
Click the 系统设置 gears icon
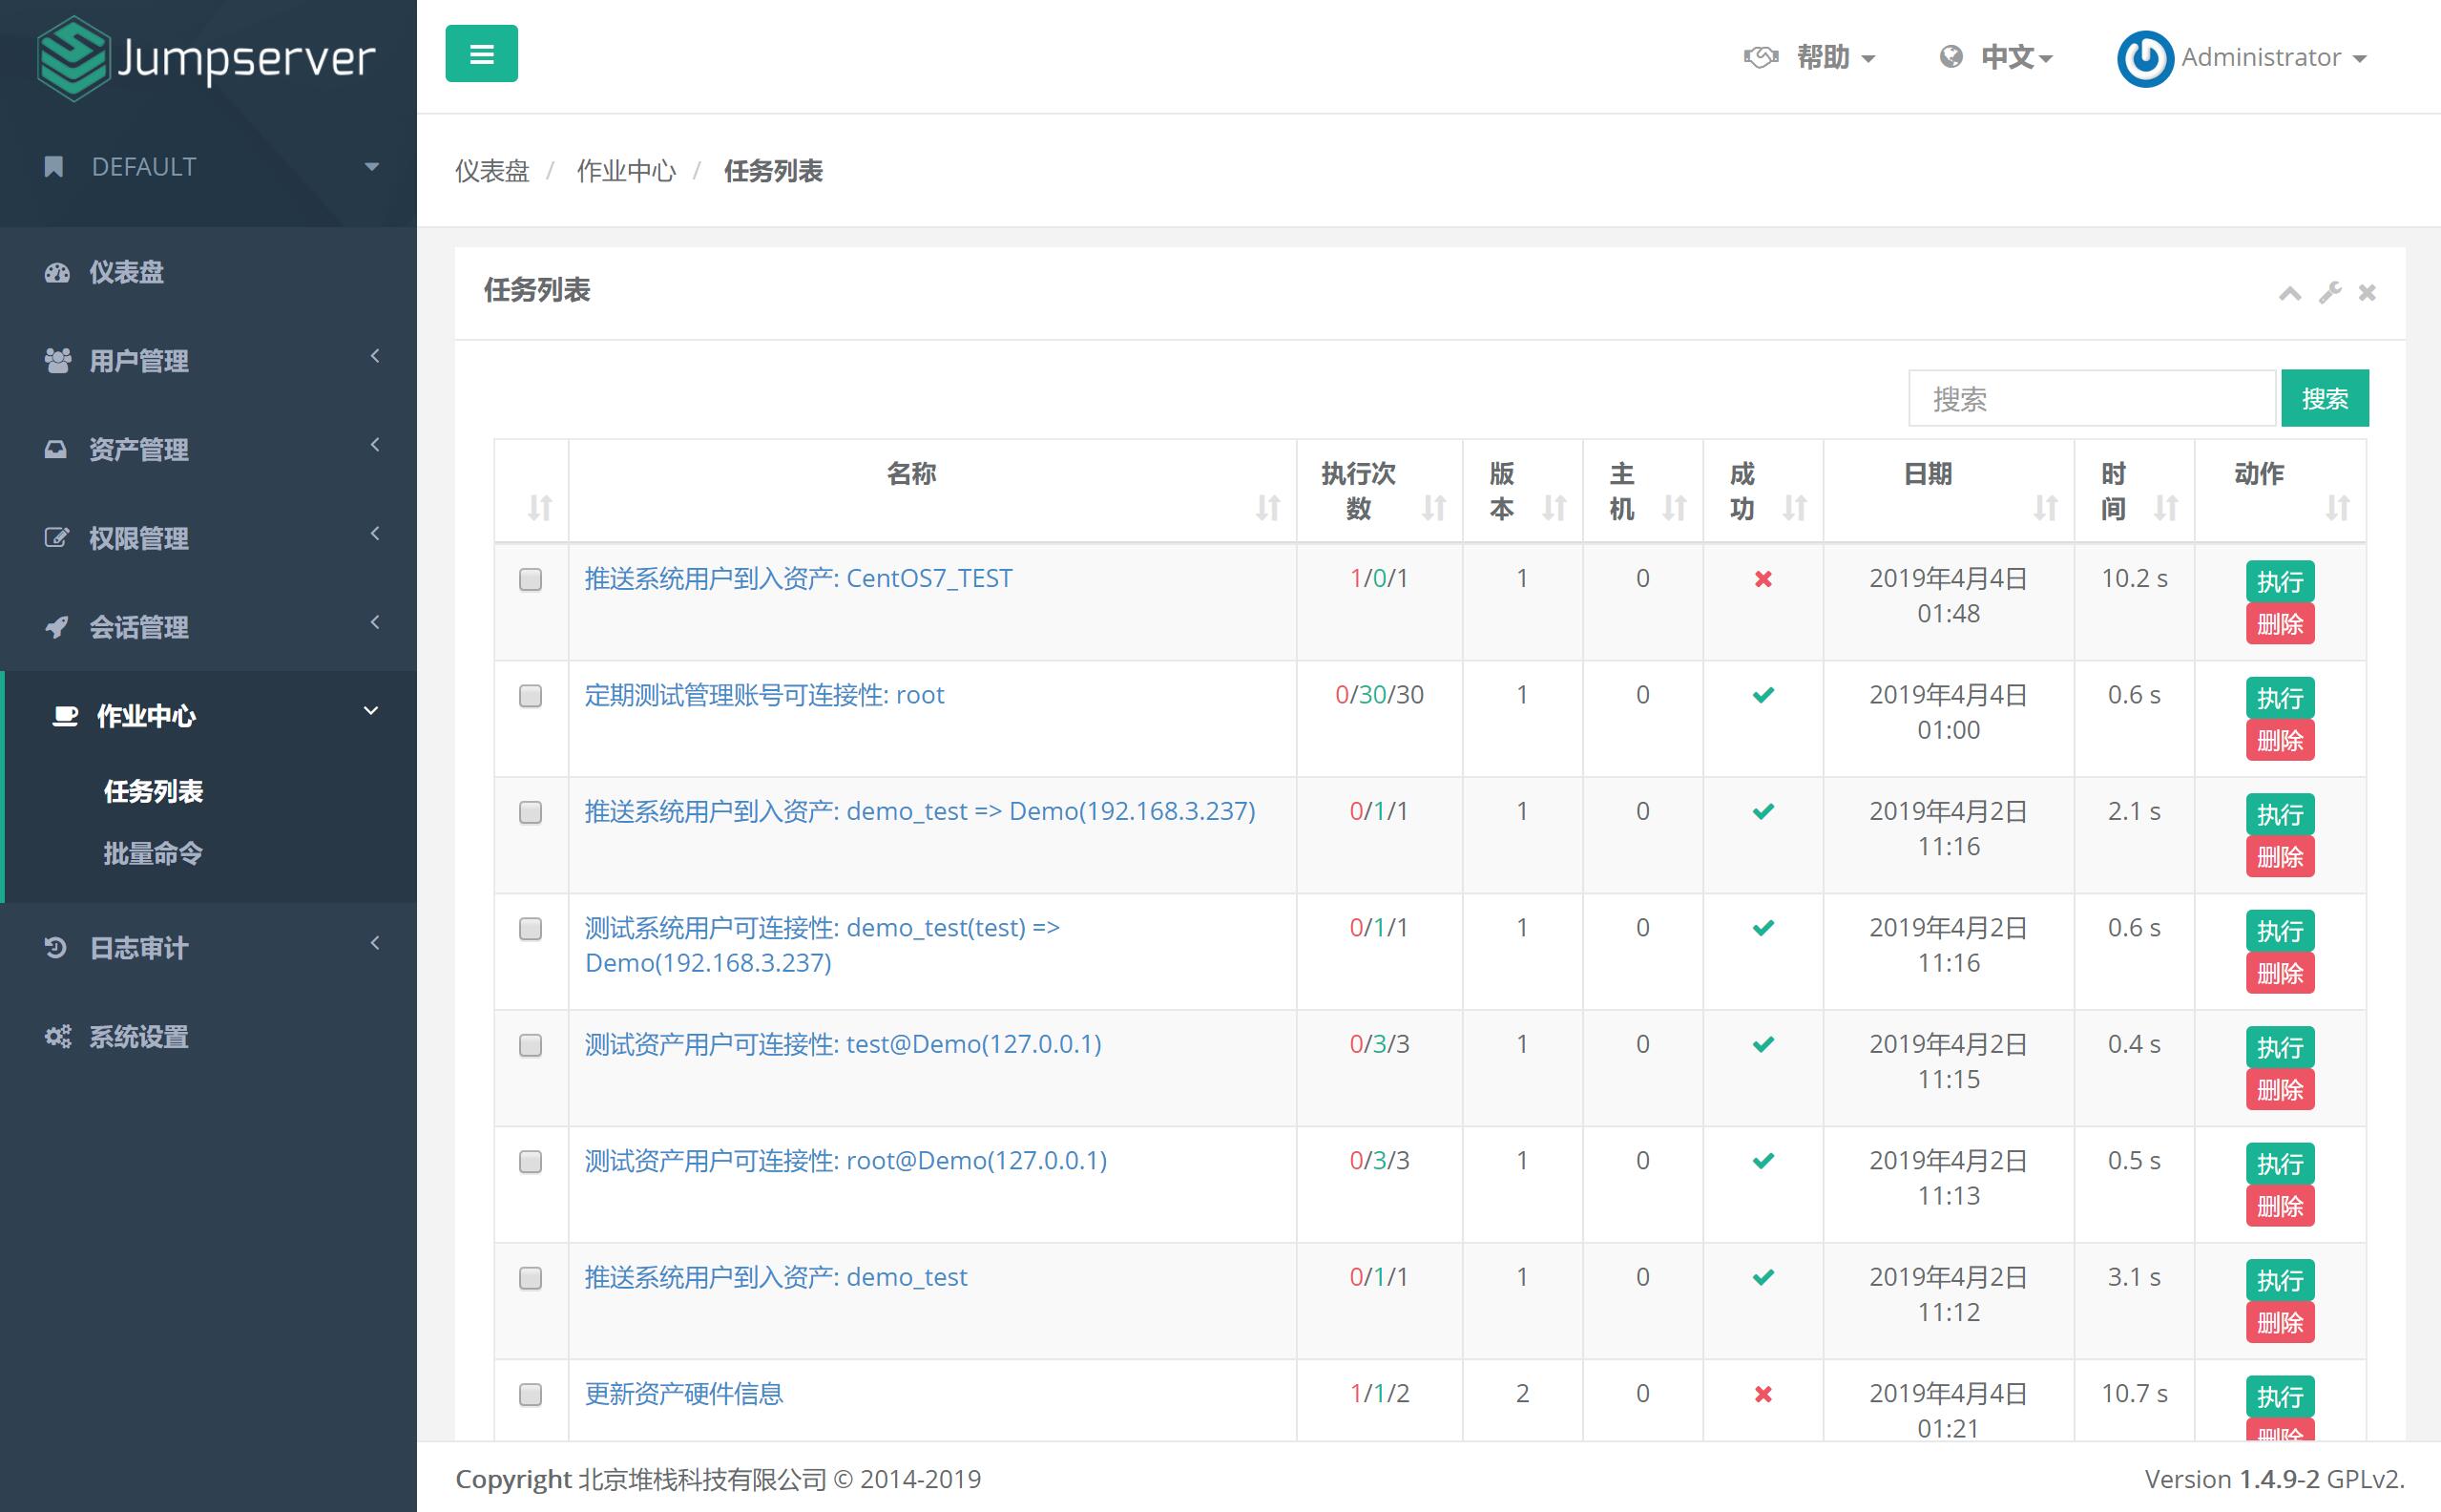pyautogui.click(x=58, y=1037)
